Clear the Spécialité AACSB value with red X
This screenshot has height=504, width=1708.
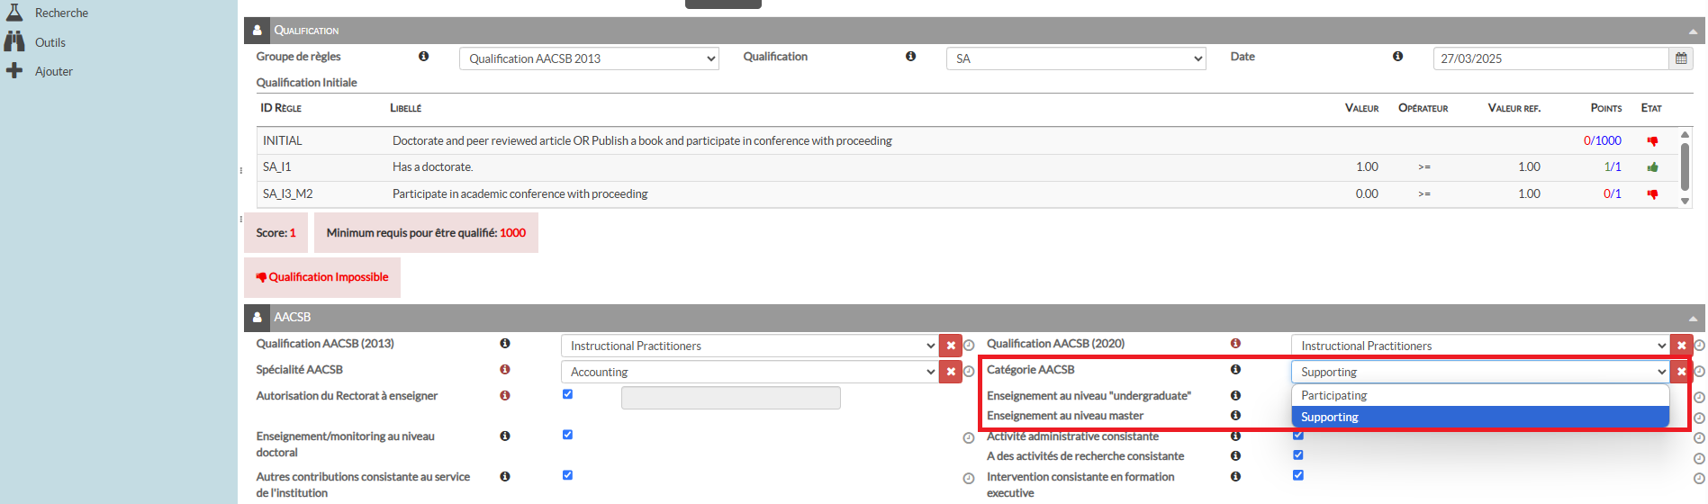950,372
